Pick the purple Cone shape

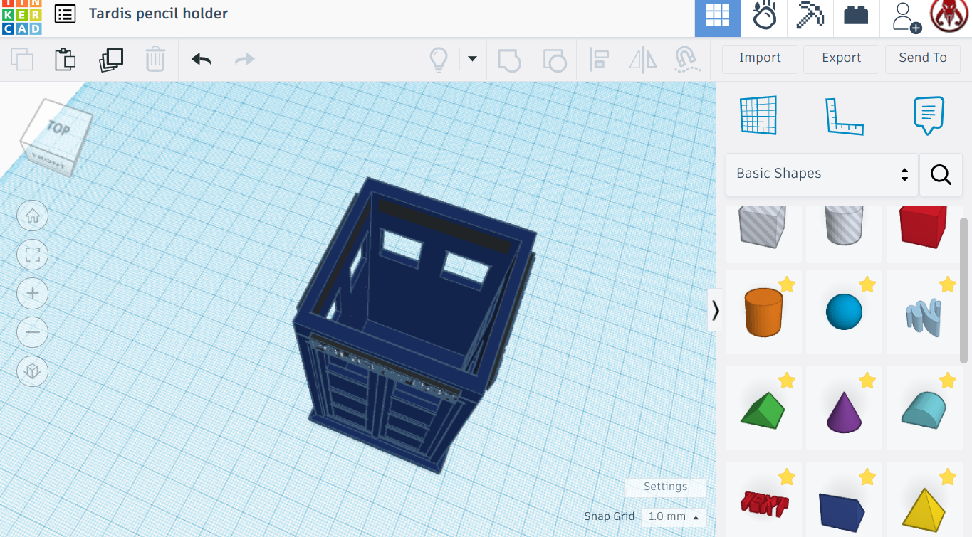(844, 411)
